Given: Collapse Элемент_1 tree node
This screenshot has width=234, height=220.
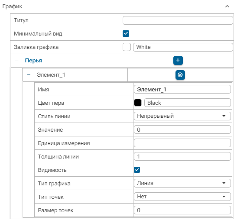Looking at the screenshot, I should point(29,75).
